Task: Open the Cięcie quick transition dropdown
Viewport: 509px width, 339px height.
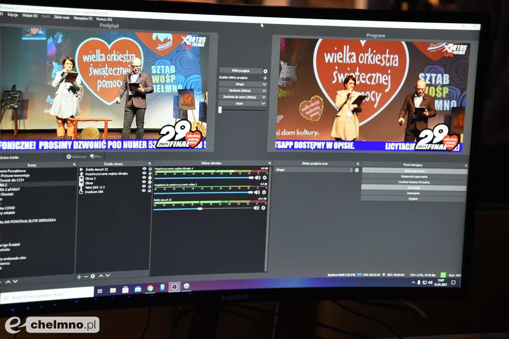Action: pyautogui.click(x=264, y=104)
